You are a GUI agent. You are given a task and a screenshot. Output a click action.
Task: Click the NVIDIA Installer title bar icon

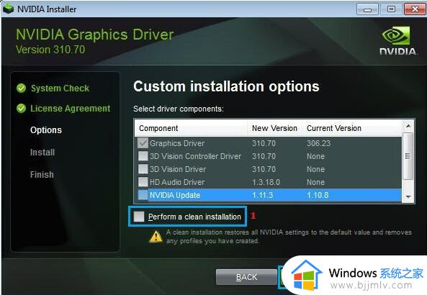click(8, 9)
